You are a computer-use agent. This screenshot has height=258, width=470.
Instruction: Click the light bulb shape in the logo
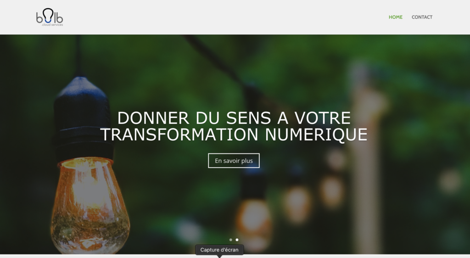pos(48,15)
